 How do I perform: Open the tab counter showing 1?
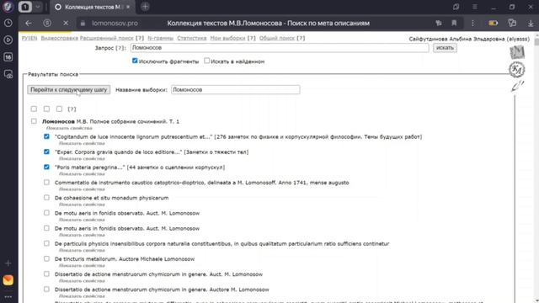pos(25,7)
